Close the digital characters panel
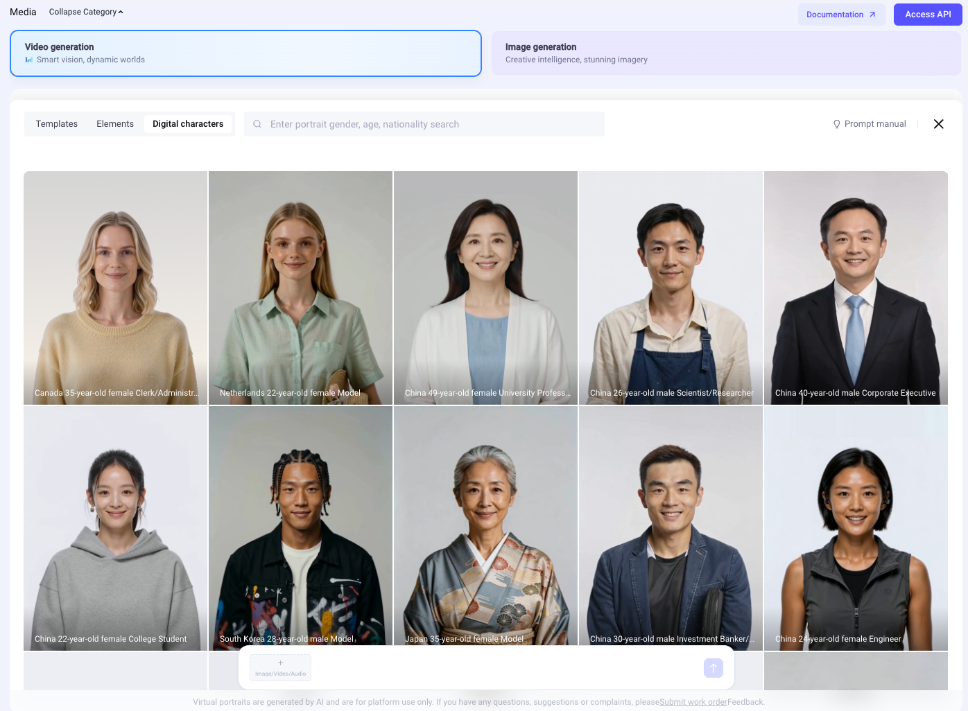The height and width of the screenshot is (711, 968). (x=938, y=124)
